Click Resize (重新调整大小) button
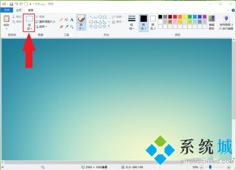The height and width of the screenshot is (170, 236). click(x=45, y=22)
